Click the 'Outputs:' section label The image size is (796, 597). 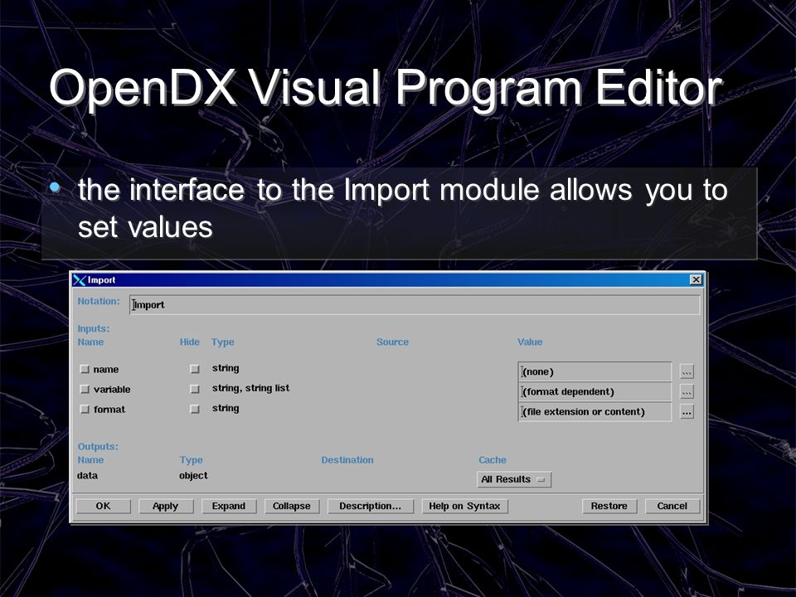[98, 447]
